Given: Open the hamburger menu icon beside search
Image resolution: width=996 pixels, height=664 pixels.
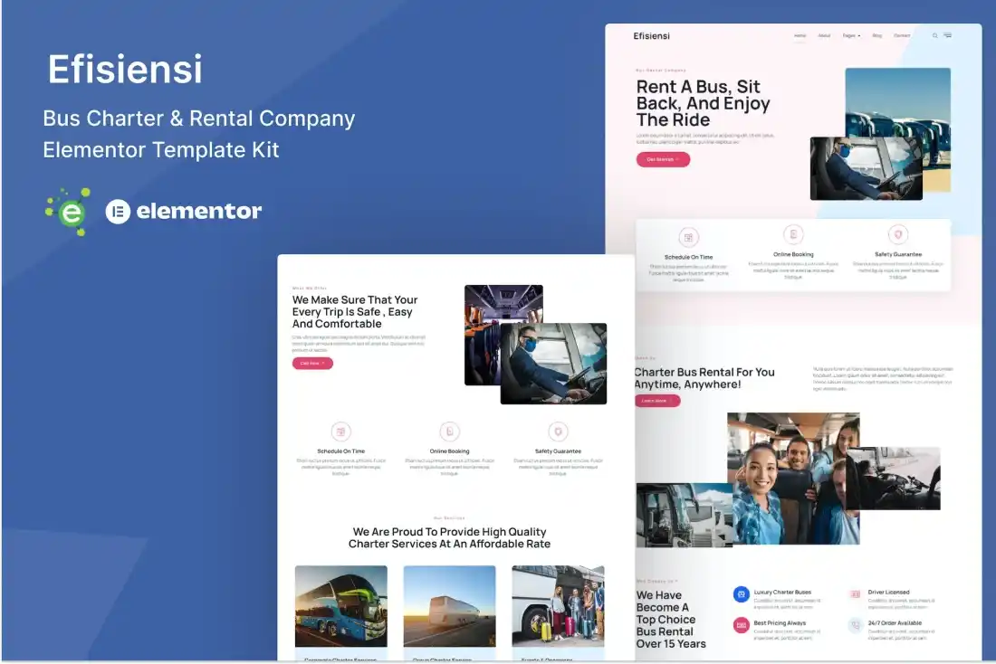Looking at the screenshot, I should [x=947, y=36].
